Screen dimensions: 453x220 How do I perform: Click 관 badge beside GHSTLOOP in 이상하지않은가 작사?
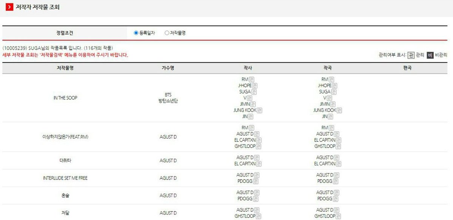point(259,146)
